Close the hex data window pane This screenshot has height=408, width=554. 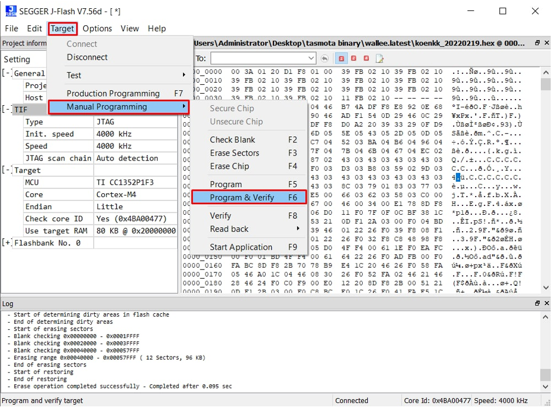click(x=546, y=43)
